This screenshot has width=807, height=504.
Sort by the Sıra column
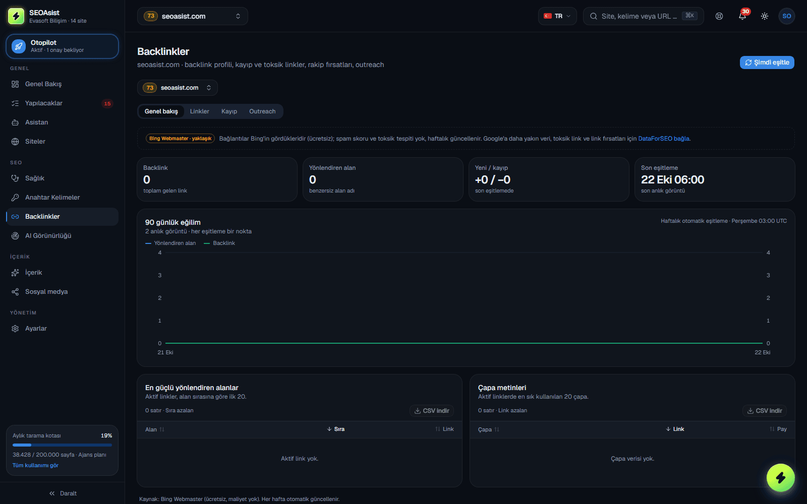(336, 429)
